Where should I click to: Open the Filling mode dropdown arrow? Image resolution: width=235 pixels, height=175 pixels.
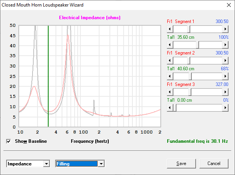(x=101, y=164)
